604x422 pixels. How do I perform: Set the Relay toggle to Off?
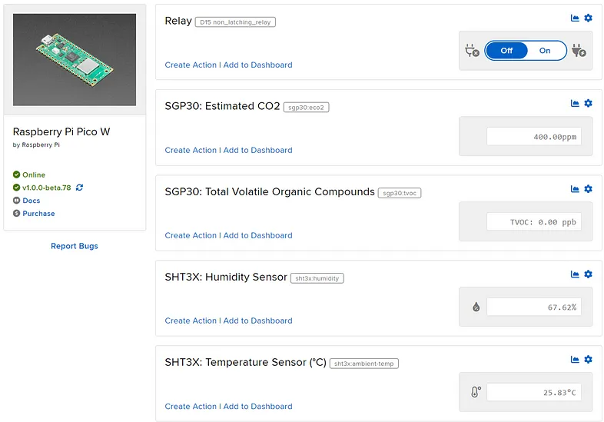[x=506, y=51]
